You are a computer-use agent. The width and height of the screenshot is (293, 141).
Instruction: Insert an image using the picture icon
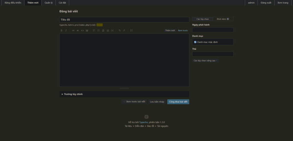87,31
